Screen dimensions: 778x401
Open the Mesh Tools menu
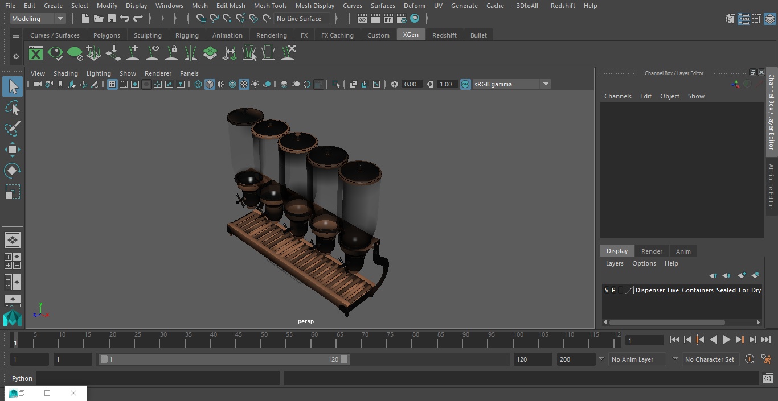click(270, 6)
